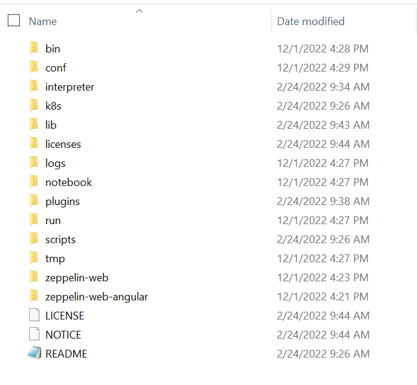Click the lib folder date 9:43 AM
Viewport: 417px width, 385px height.
coord(323,125)
